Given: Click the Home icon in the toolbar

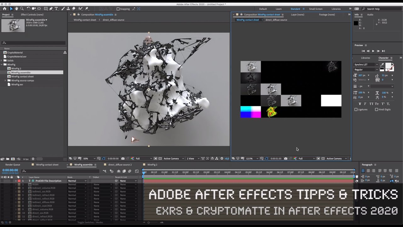Looking at the screenshot, I should pos(4,9).
